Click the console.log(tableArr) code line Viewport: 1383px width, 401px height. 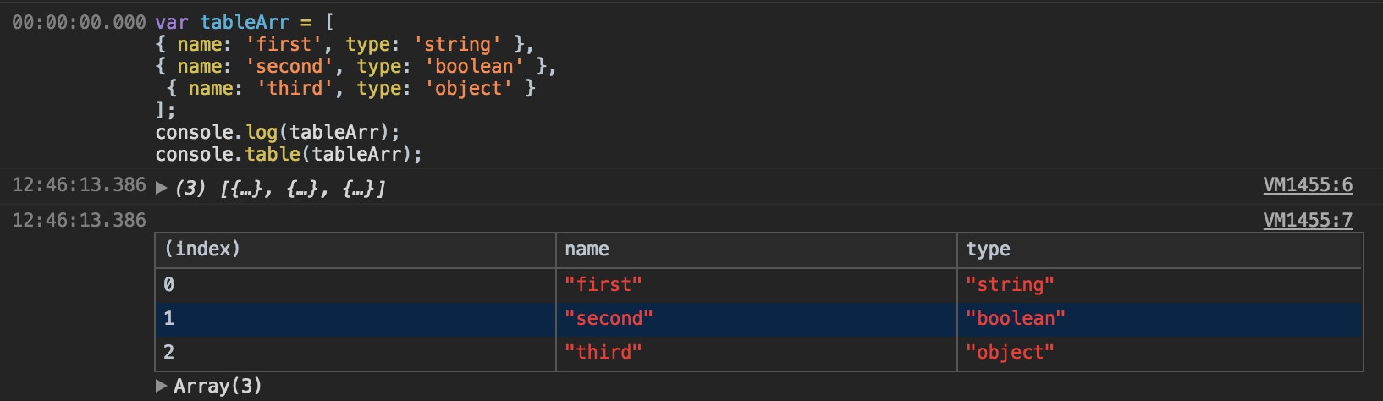tap(277, 132)
